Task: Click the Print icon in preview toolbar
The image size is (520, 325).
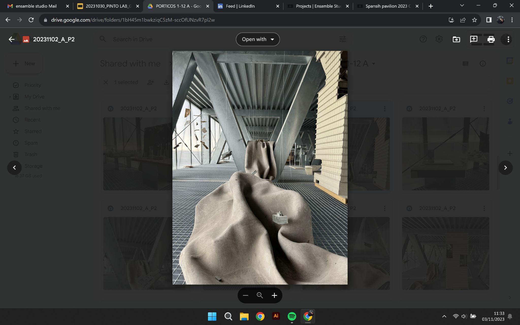Action: pos(491,39)
